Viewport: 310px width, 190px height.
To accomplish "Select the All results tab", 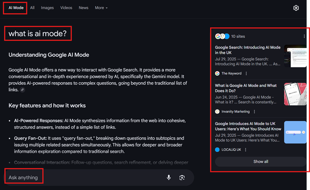I will pyautogui.click(x=32, y=8).
